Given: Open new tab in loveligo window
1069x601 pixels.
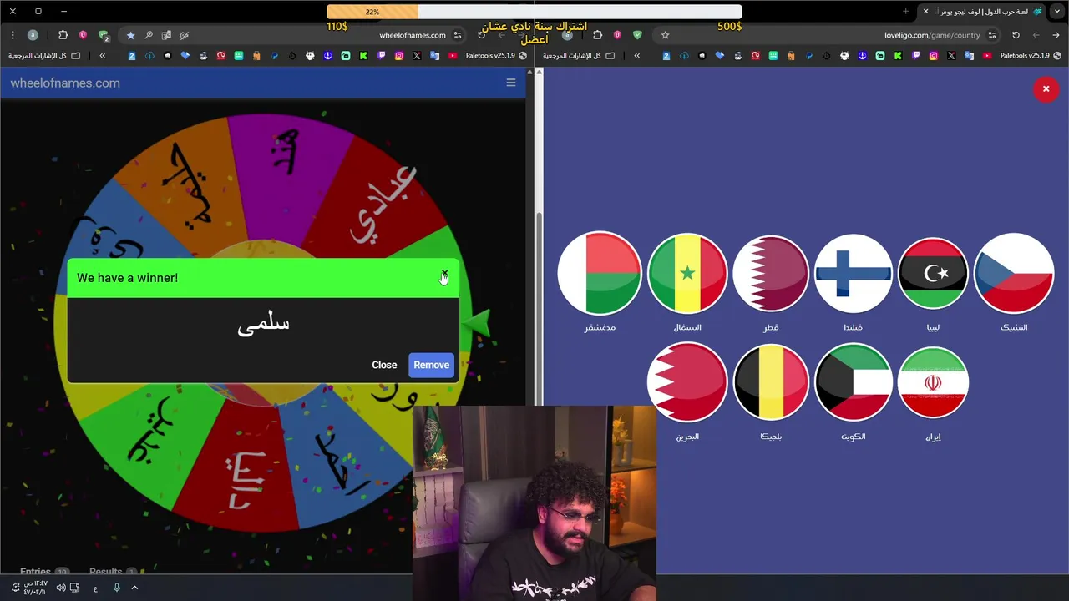Looking at the screenshot, I should click(x=905, y=12).
